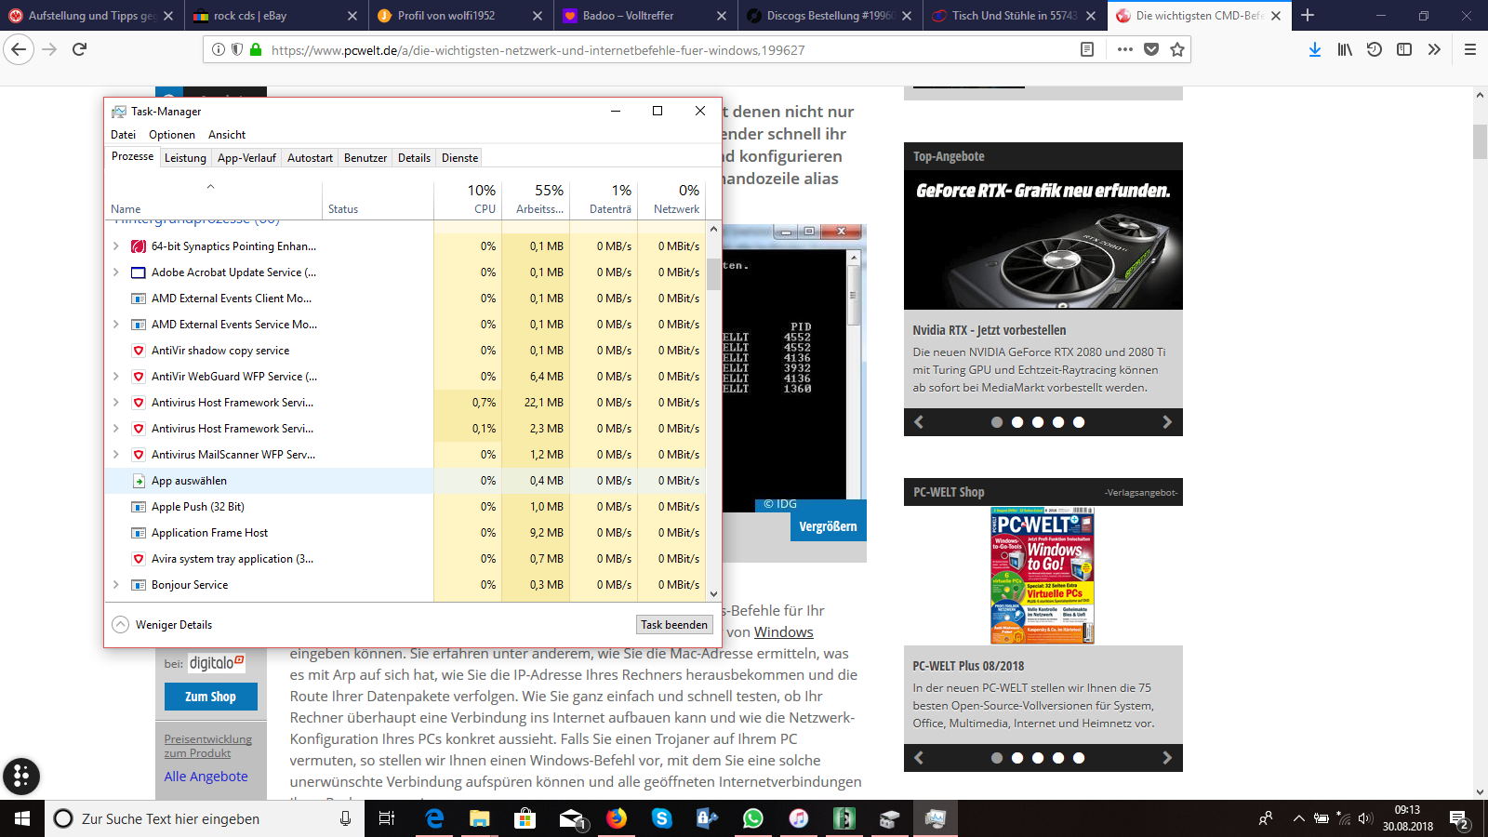Open page actions three-dots menu
The height and width of the screenshot is (837, 1488).
click(1125, 49)
